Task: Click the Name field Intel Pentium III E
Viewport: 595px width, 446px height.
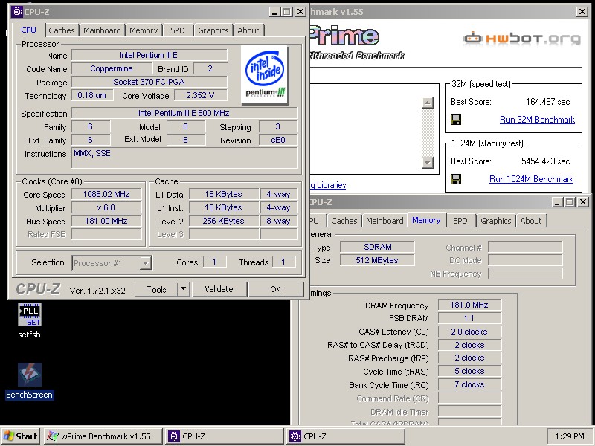Action: click(x=149, y=55)
